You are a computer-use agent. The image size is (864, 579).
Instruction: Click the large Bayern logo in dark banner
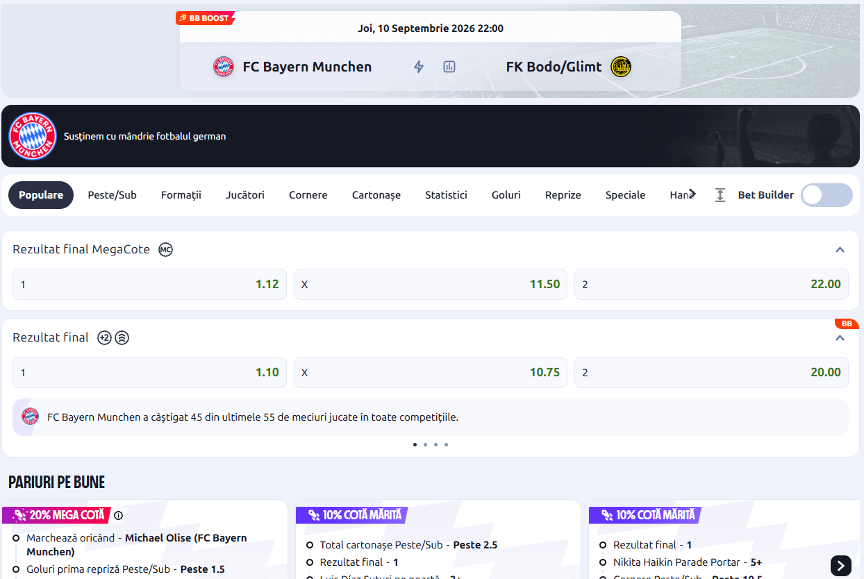click(33, 136)
